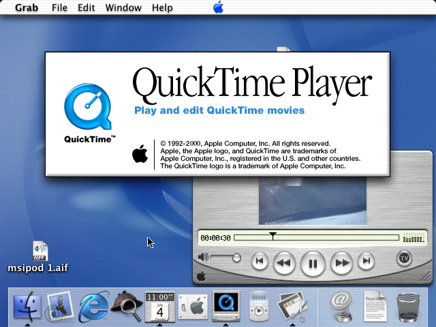Screen dimensions: 436x327
Task: Click the playhead marker on the timeline
Action: click(x=272, y=236)
